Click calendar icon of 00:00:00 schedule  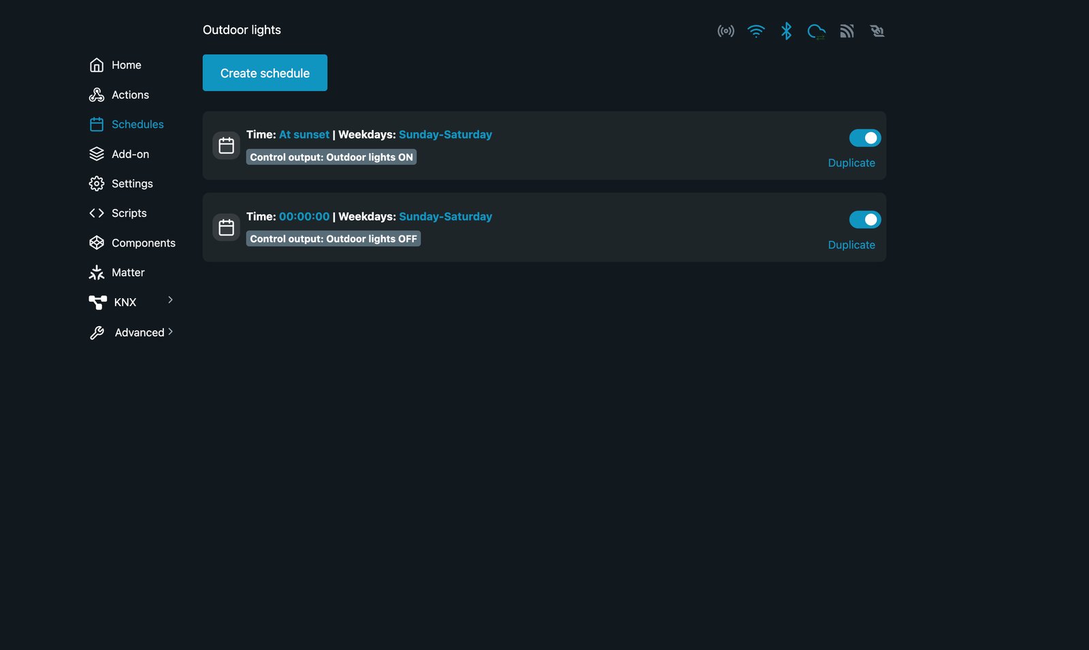pyautogui.click(x=226, y=227)
